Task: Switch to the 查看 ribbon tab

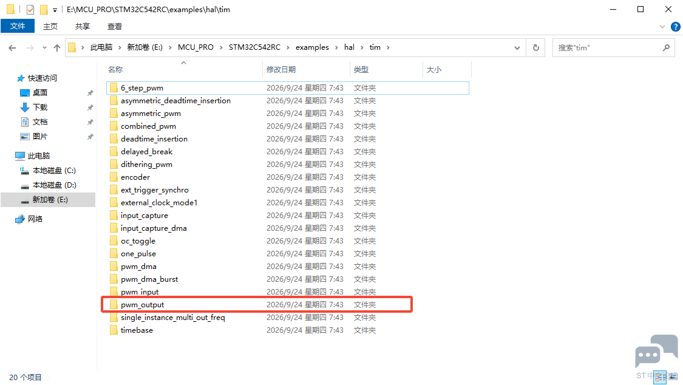Action: (115, 26)
